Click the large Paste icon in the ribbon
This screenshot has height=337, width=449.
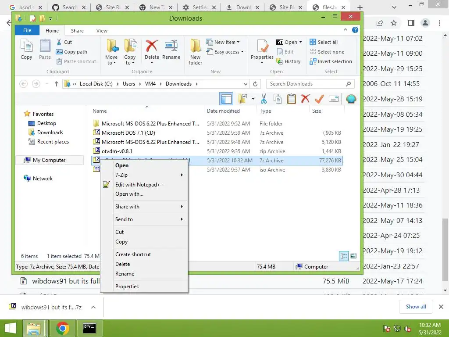pos(45,49)
